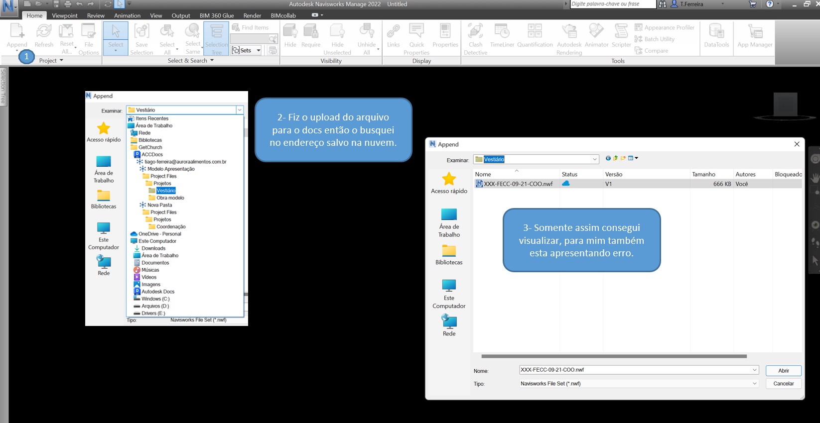The width and height of the screenshot is (820, 423).
Task: Toggle the Selection Tree panel button
Action: (x=216, y=39)
